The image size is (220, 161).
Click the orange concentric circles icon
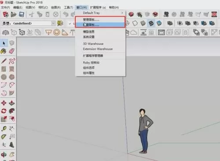coord(57,32)
